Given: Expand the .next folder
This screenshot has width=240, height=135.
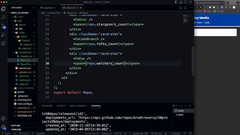Looking at the screenshot, I should coord(22,16).
